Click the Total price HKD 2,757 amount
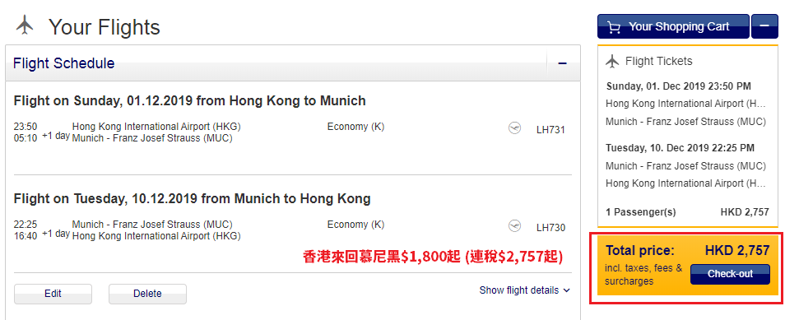Screen dimensions: 785x320 point(737,250)
